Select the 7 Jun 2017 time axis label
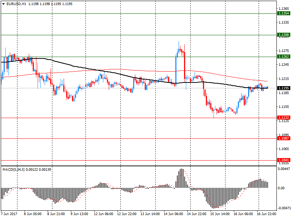 point(9,214)
